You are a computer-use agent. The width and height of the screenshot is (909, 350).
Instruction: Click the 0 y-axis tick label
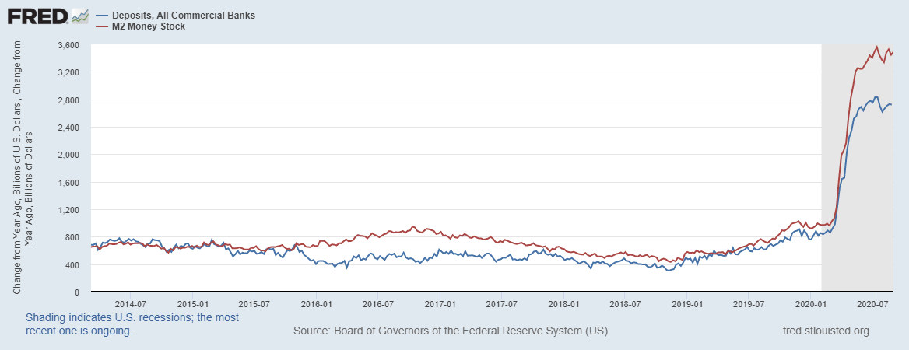click(76, 292)
